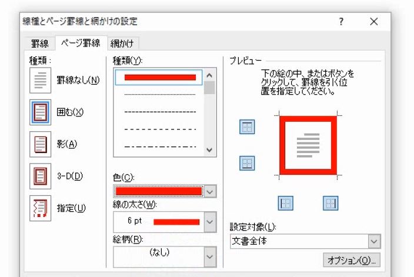Click the help question mark button
The height and width of the screenshot is (277, 414).
341,21
